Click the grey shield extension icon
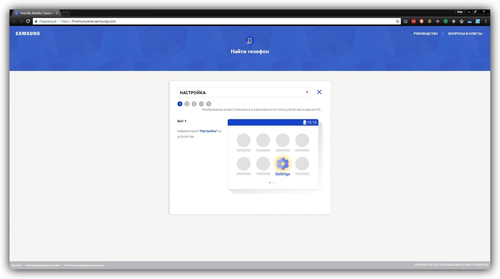Image resolution: width=500 pixels, height=279 pixels. 453,21
